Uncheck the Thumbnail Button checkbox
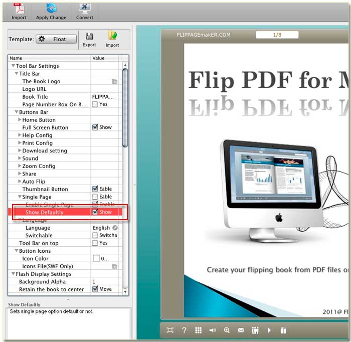Image resolution: width=351 pixels, height=342 pixels. coord(95,189)
